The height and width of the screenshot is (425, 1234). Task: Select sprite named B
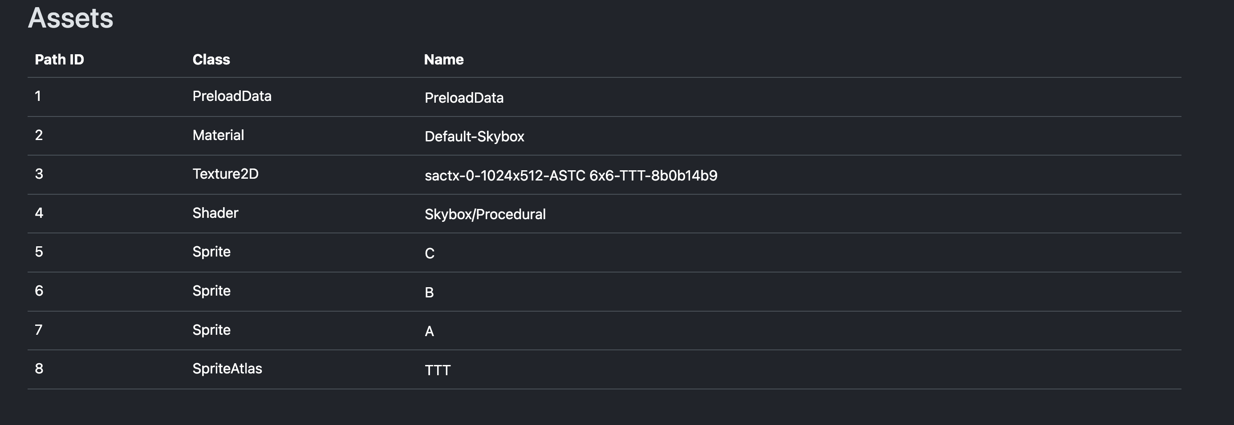pos(429,292)
